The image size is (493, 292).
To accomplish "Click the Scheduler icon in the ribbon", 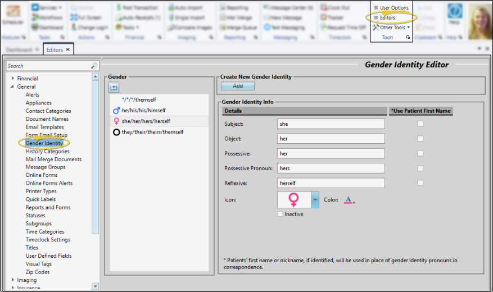I will pyautogui.click(x=12, y=16).
